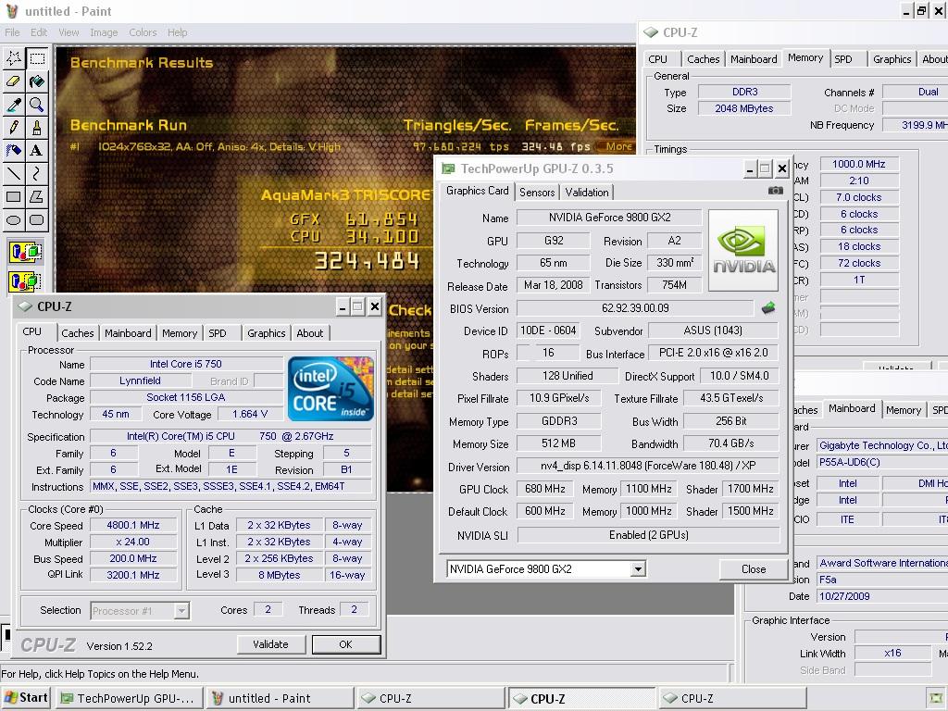Open the View menu in Paint
The image size is (948, 711).
[x=69, y=32]
